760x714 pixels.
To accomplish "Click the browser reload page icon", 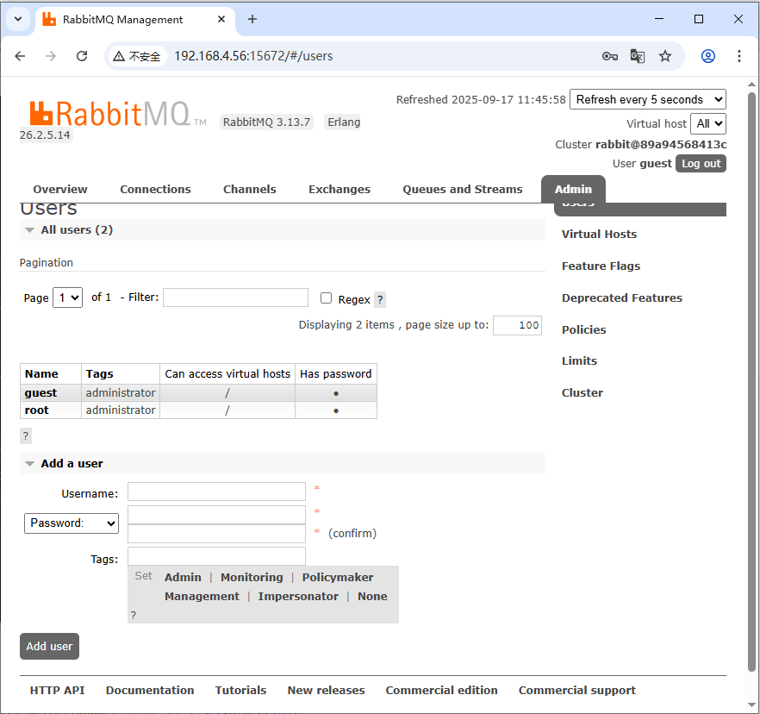I will pyautogui.click(x=82, y=56).
